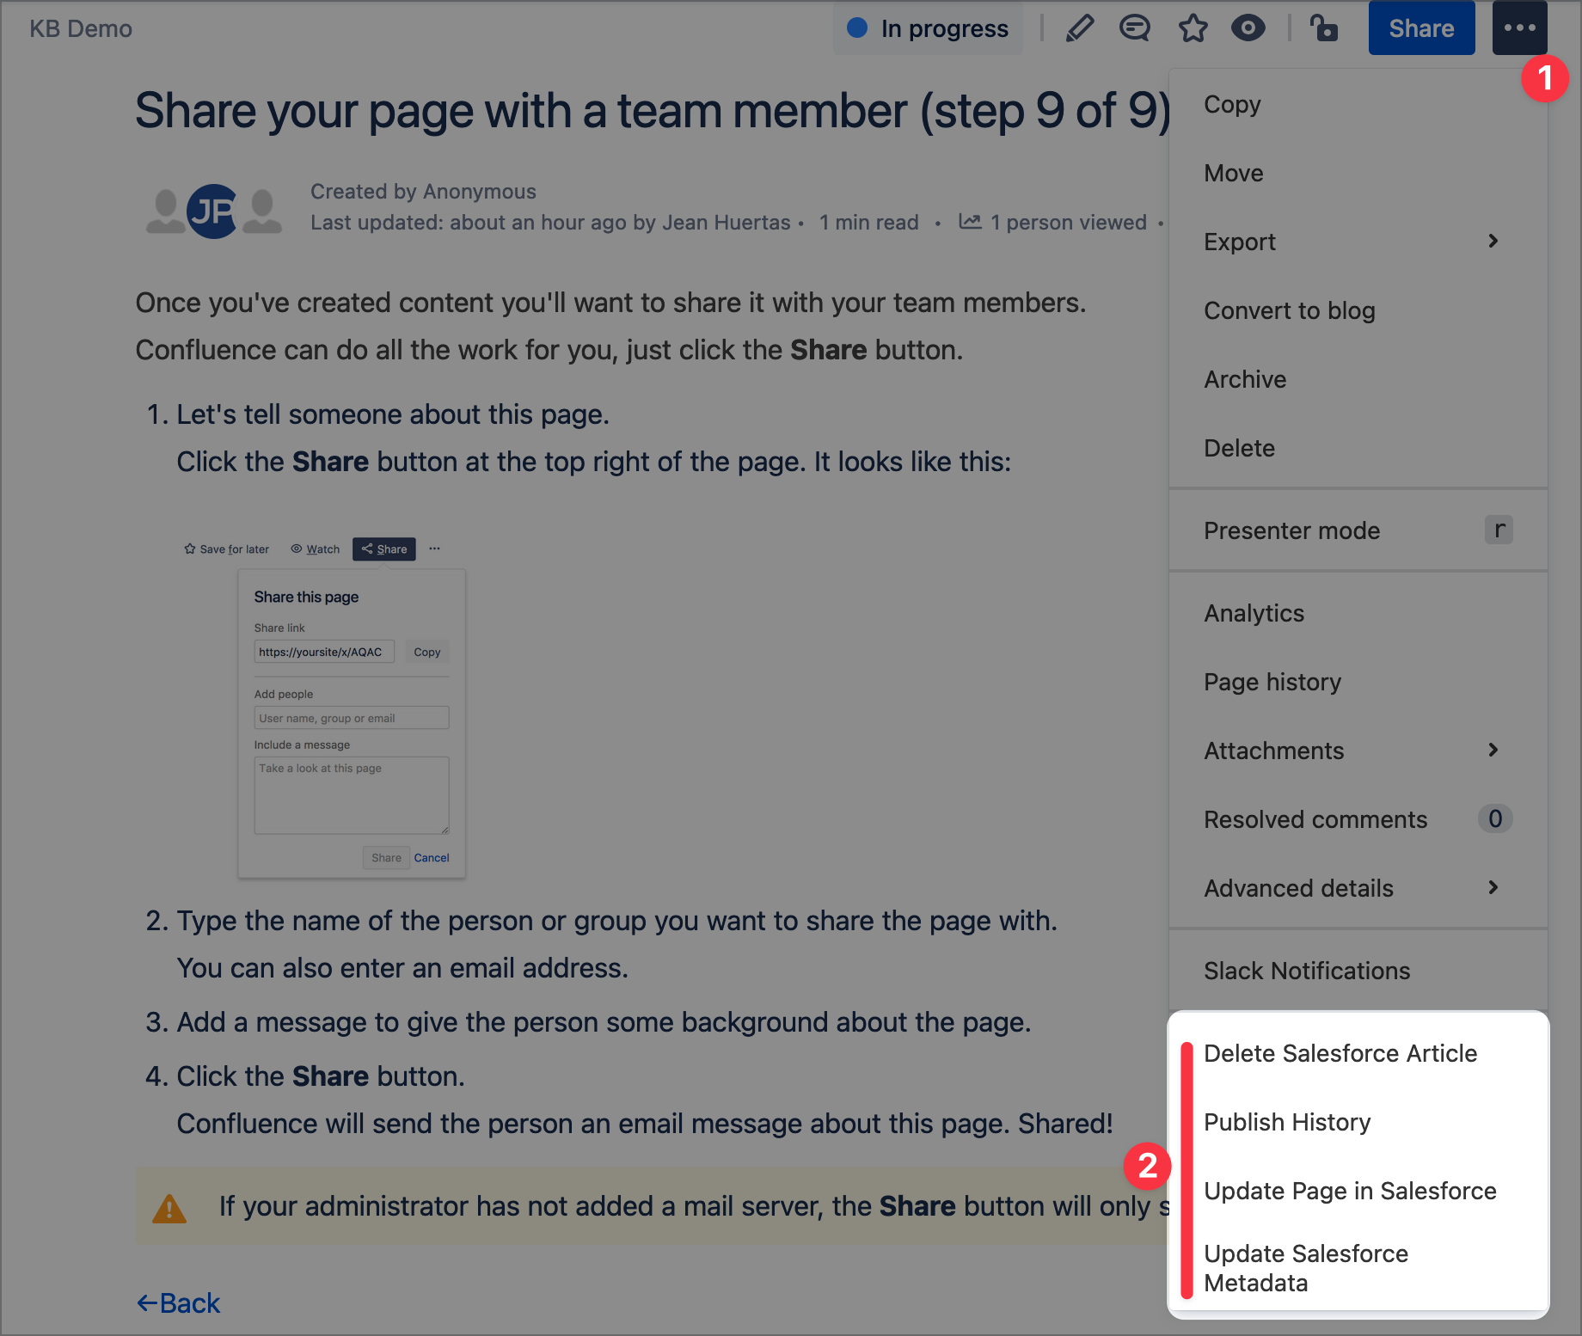Open the three-dot more actions menu
This screenshot has width=1582, height=1336.
(x=1519, y=28)
